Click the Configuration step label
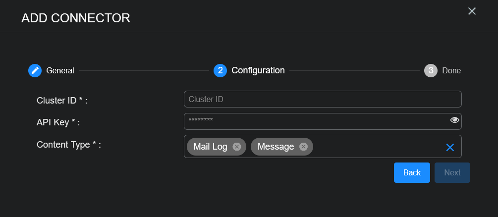Viewport: 498px width, 217px height. (x=258, y=70)
